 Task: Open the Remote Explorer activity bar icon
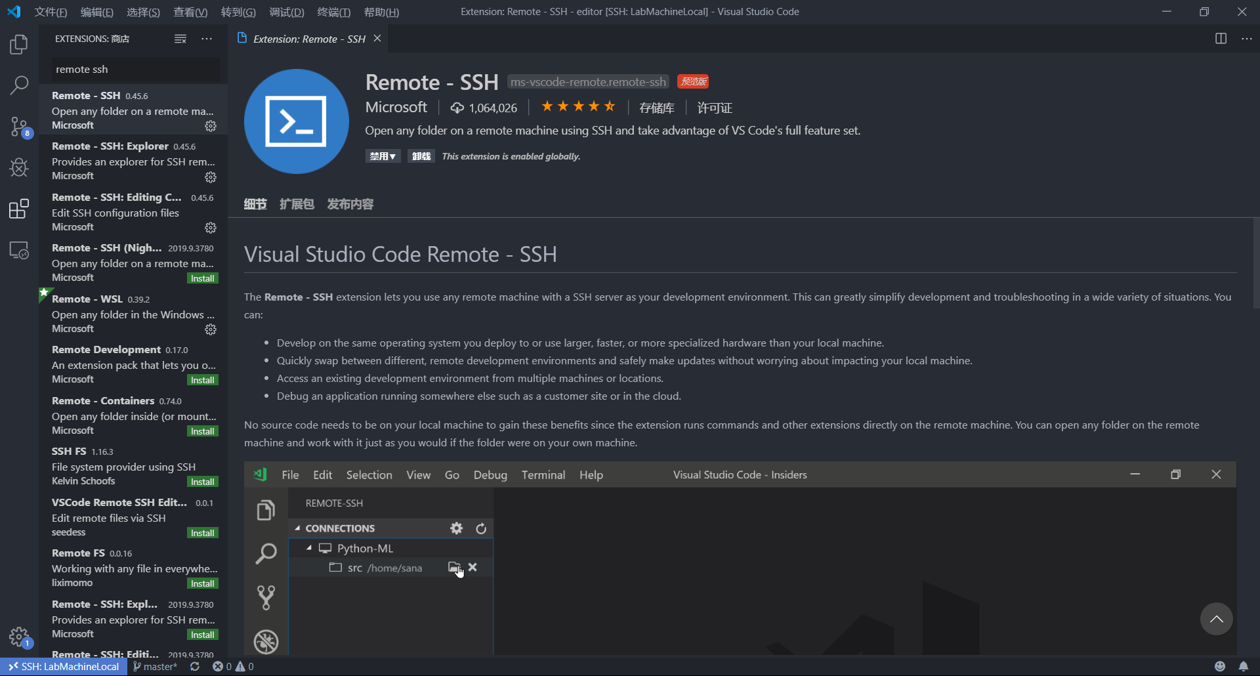tap(19, 250)
